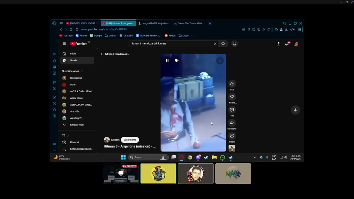Expand the Tú section chevron
Image resolution: width=354 pixels, height=199 pixels.
pos(68,135)
